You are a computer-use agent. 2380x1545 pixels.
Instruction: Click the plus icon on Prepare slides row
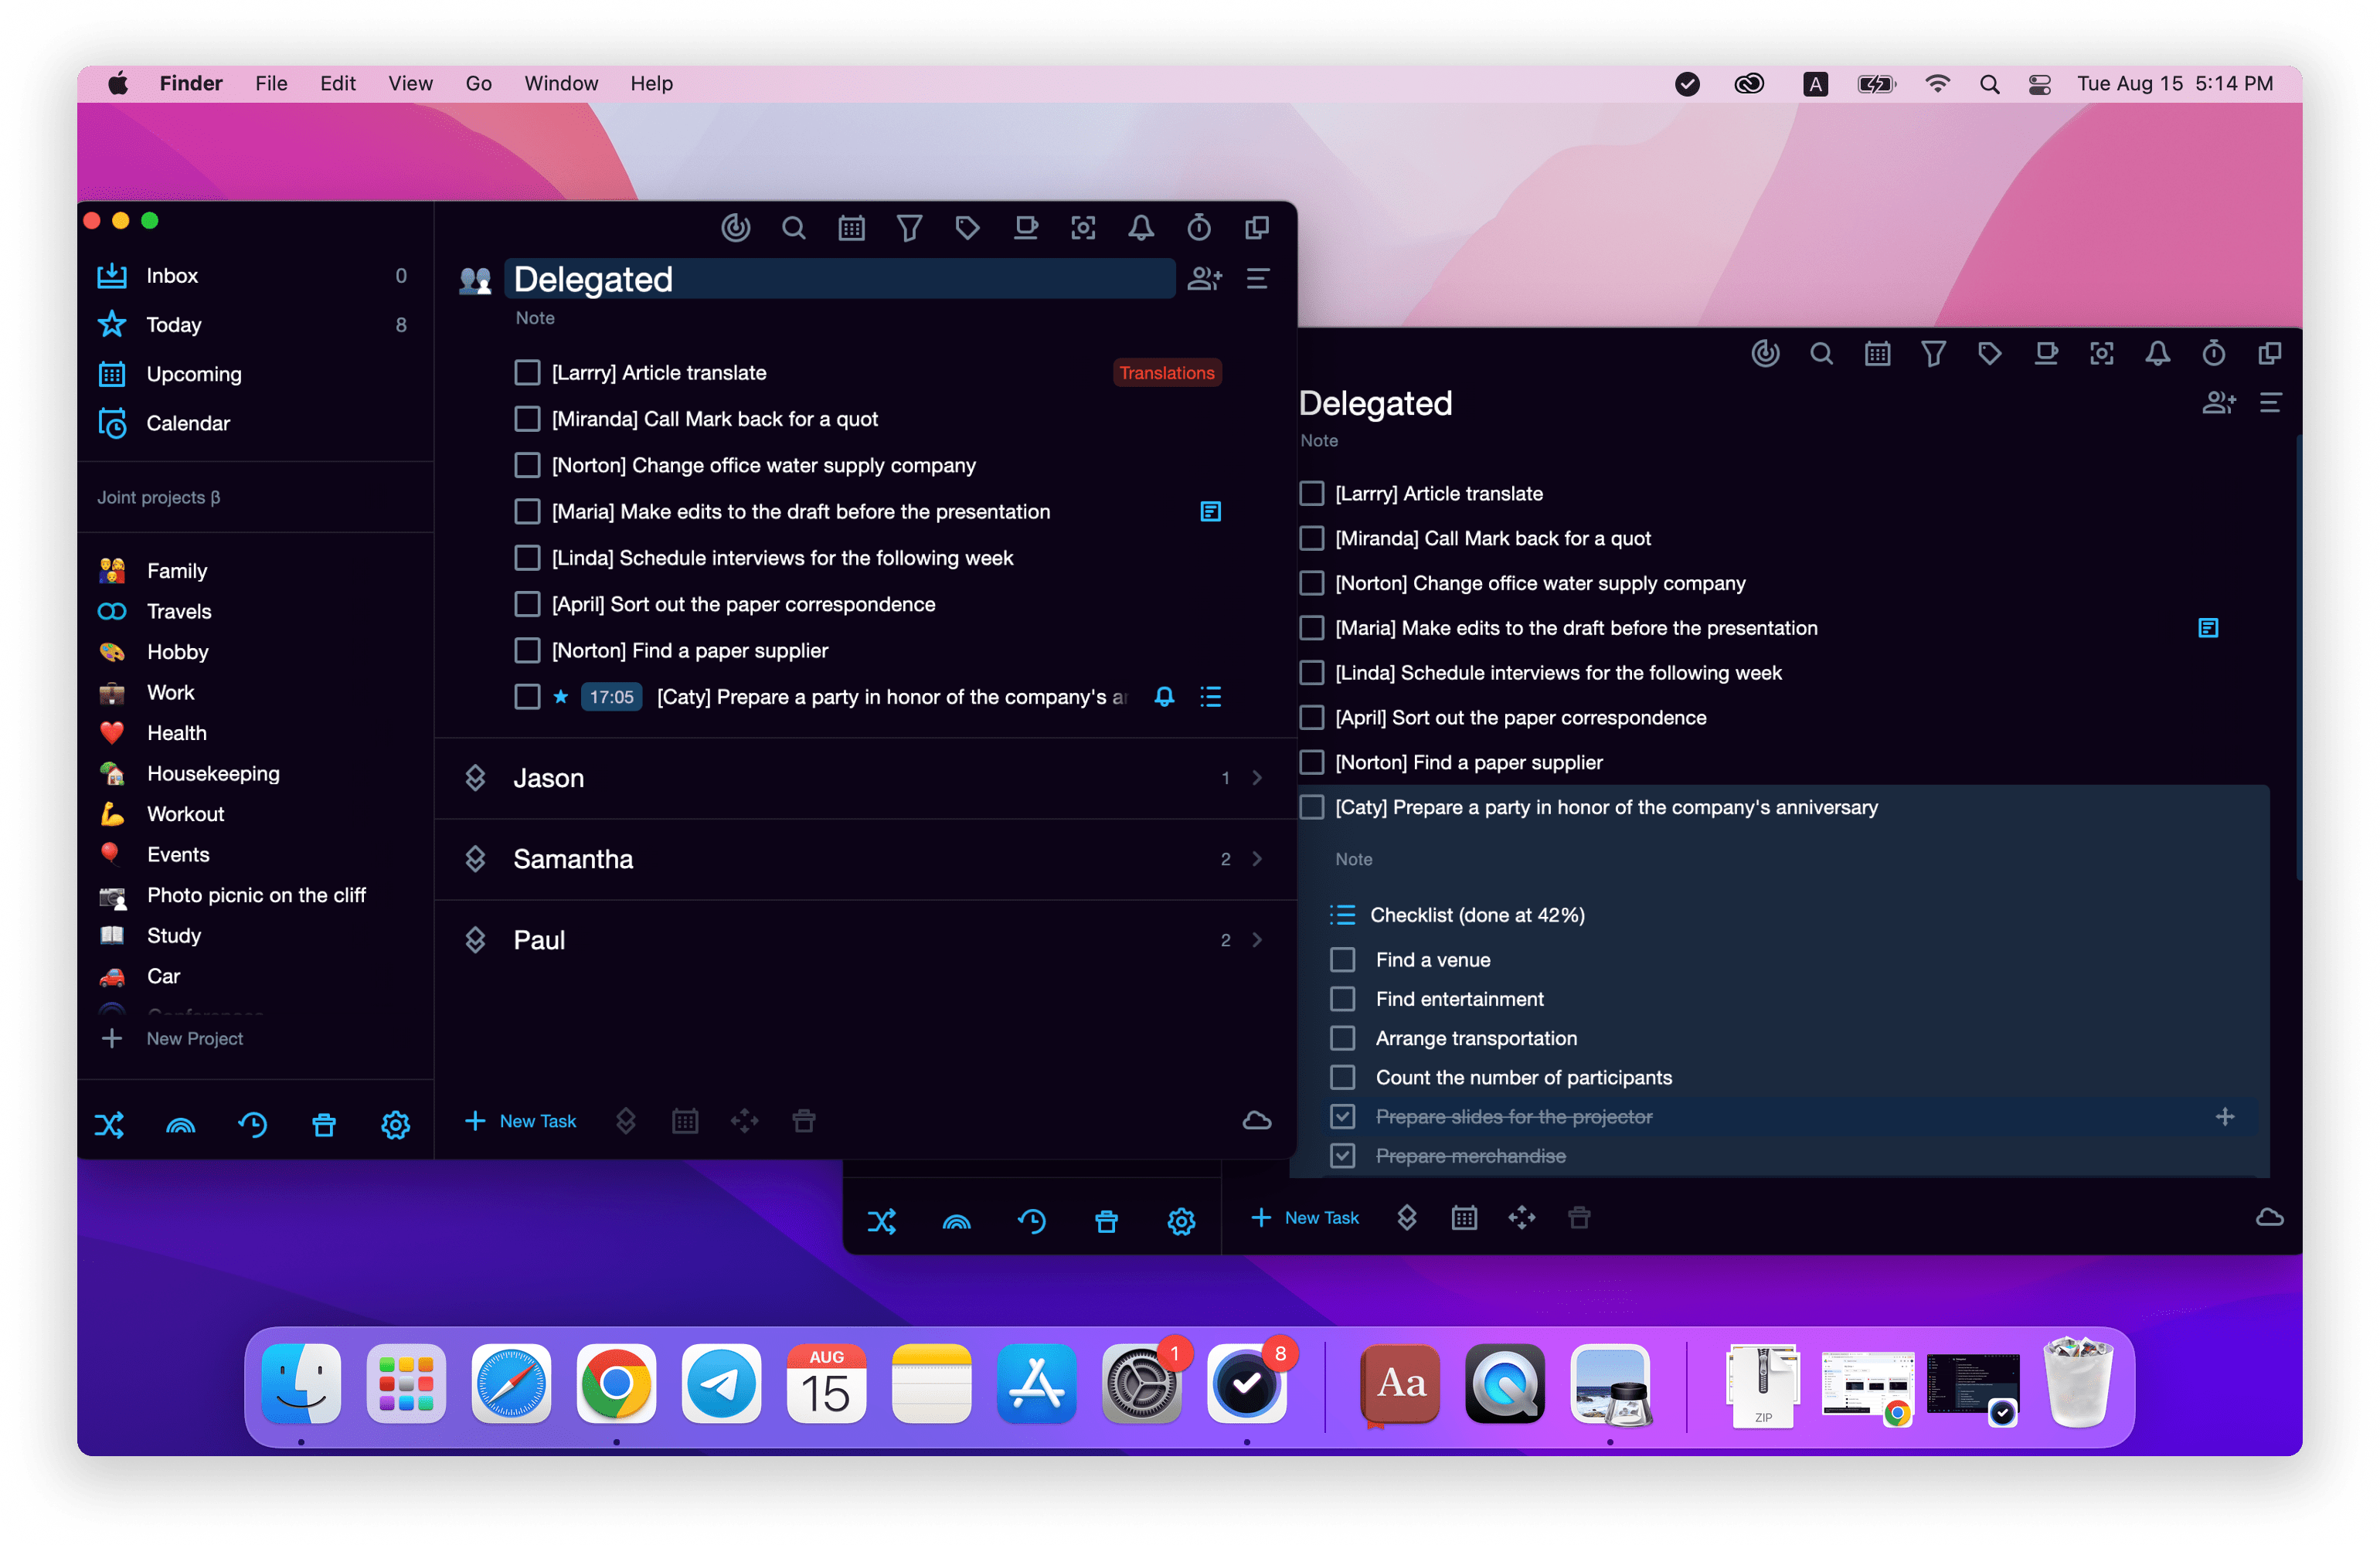coord(2225,1116)
